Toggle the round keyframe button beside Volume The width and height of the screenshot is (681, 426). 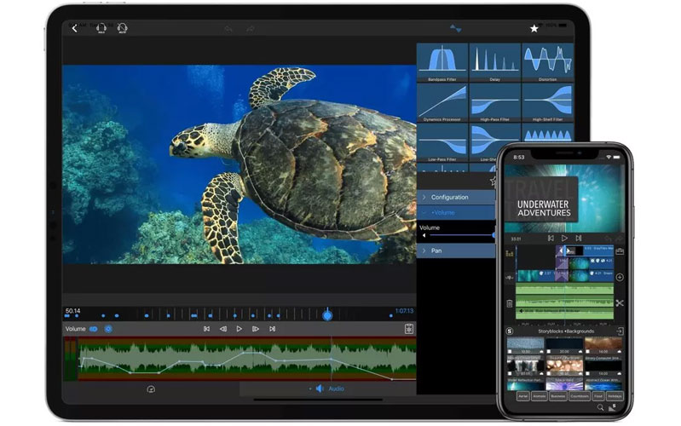coord(108,328)
